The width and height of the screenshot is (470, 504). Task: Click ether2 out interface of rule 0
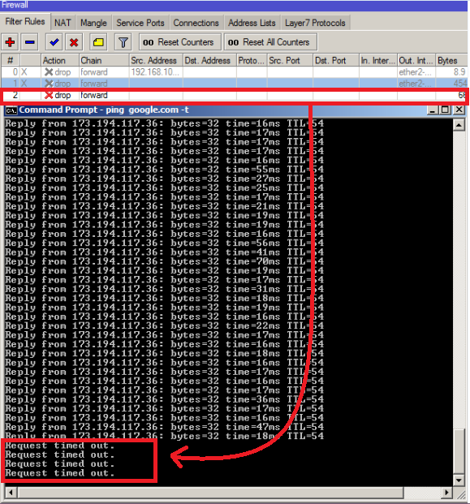coord(416,72)
